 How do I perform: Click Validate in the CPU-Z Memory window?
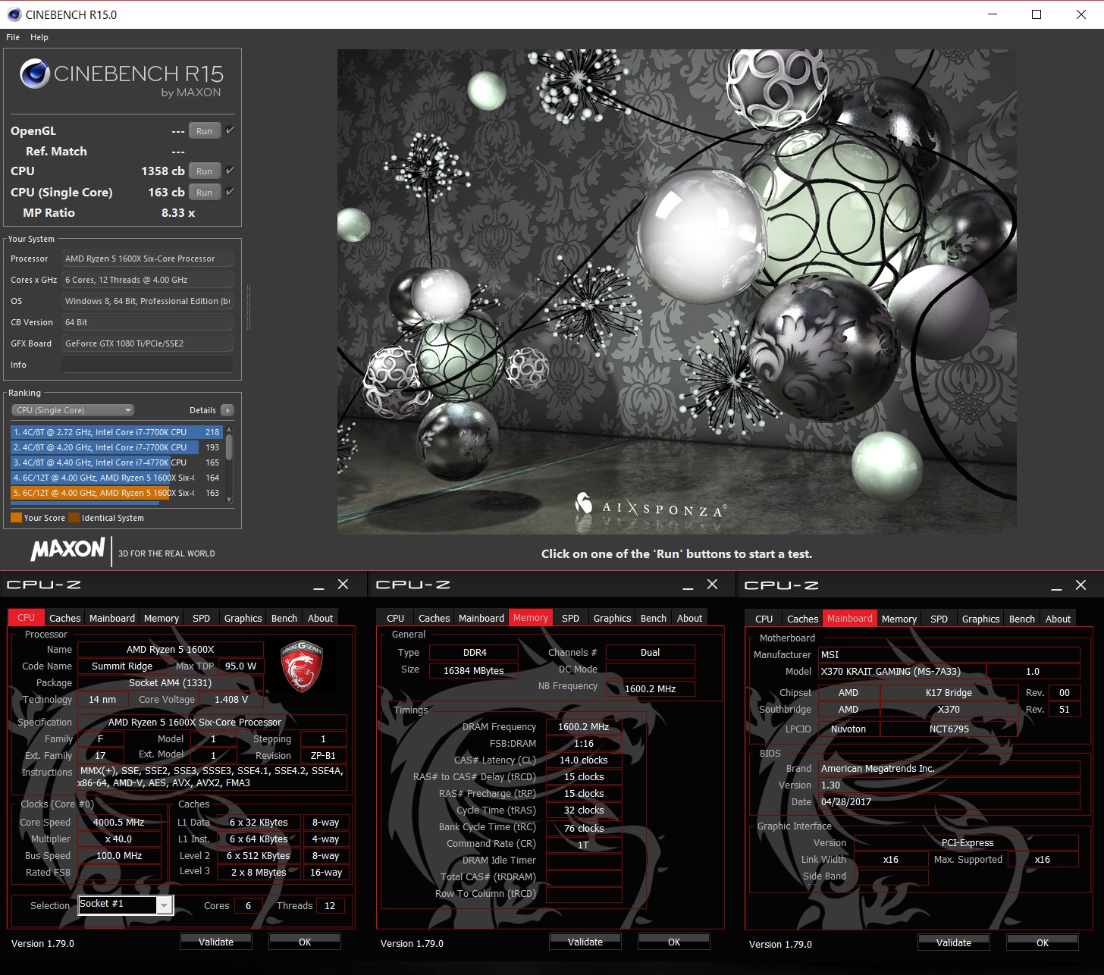tap(585, 942)
